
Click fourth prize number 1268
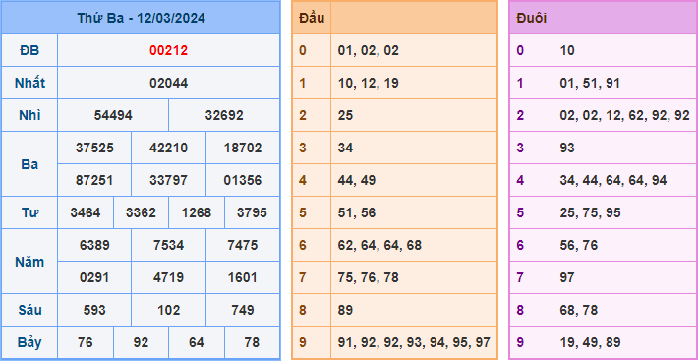pos(197,212)
